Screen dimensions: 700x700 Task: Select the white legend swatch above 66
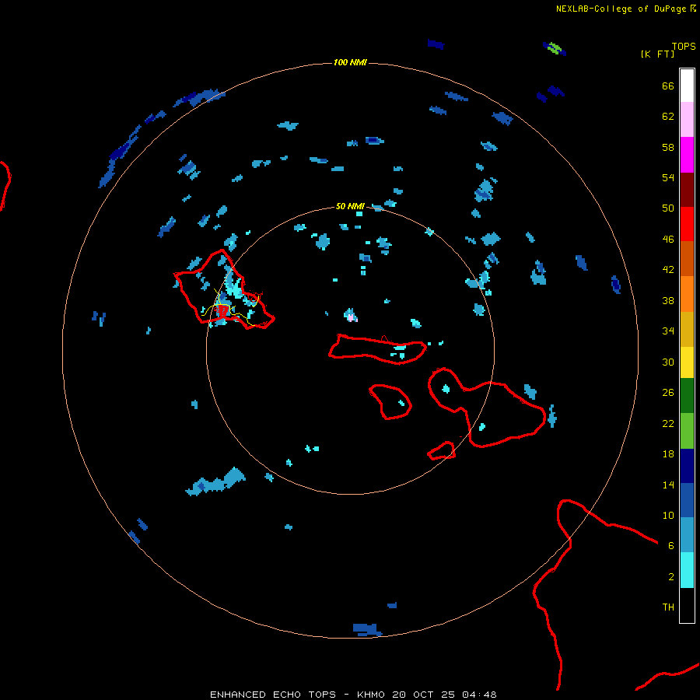coord(687,86)
